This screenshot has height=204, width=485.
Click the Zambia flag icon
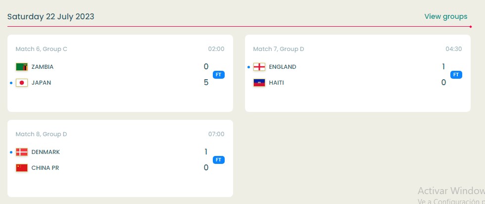[22, 67]
